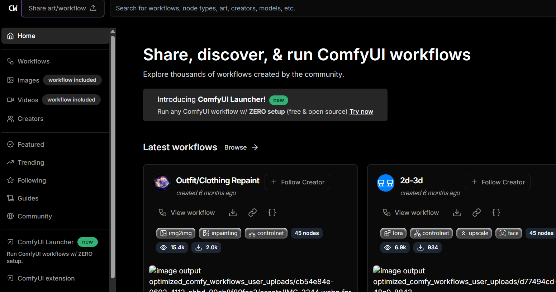Go to Home in the sidebar
The image size is (556, 292).
(56, 36)
